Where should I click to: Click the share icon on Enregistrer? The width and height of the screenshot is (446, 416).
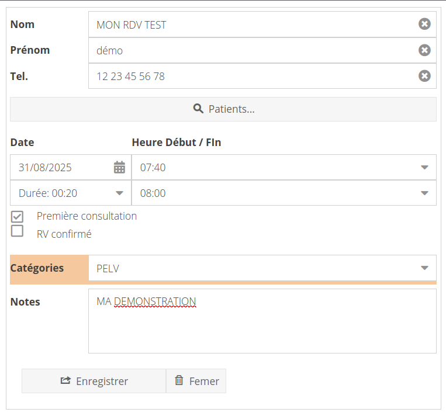coord(65,381)
